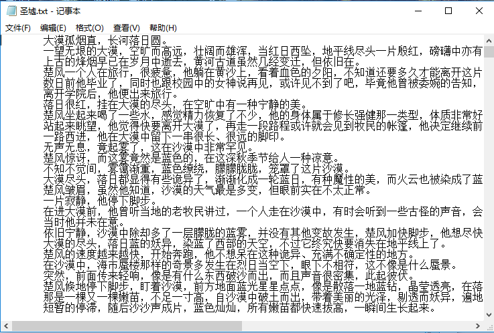Viewport: 494px width, 333px height.
Task: Open the 帮助(H) menu
Action: pyautogui.click(x=163, y=28)
